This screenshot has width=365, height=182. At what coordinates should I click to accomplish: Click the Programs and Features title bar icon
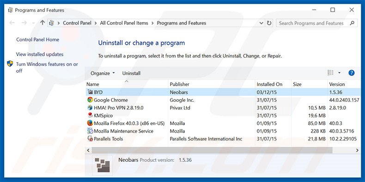coord(10,10)
